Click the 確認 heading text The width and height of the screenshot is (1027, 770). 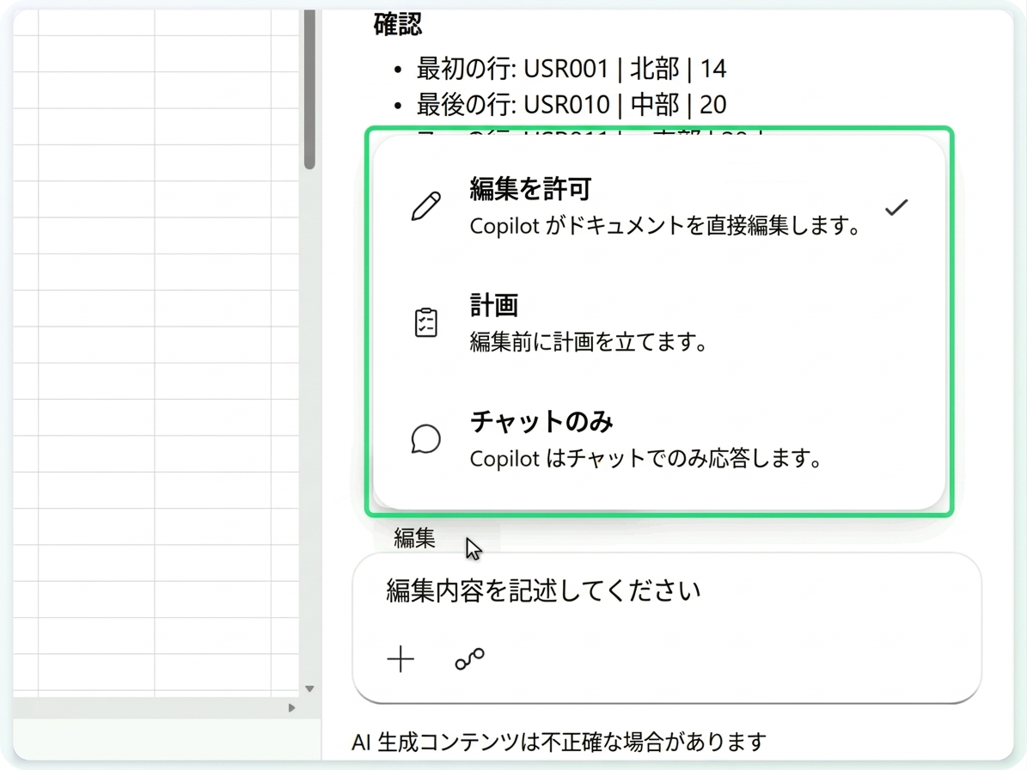click(x=398, y=25)
